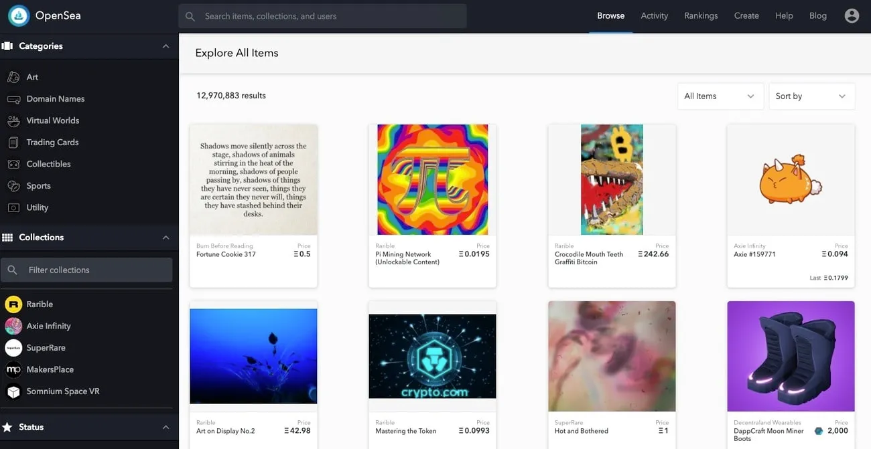
Task: Click the Domain Names label
Action: pos(56,99)
